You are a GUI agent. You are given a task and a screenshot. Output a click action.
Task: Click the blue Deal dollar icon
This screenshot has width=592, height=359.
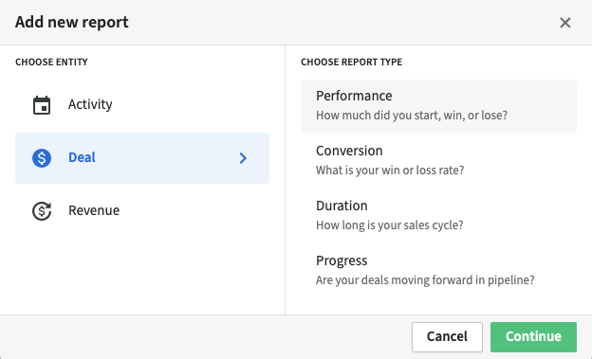click(42, 157)
